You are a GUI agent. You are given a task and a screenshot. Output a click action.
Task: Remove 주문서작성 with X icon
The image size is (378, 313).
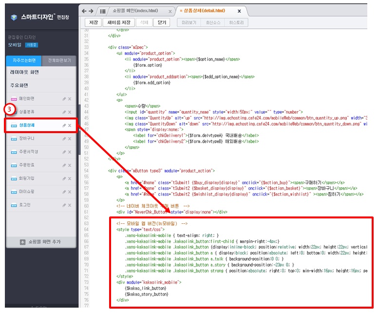tap(70, 152)
